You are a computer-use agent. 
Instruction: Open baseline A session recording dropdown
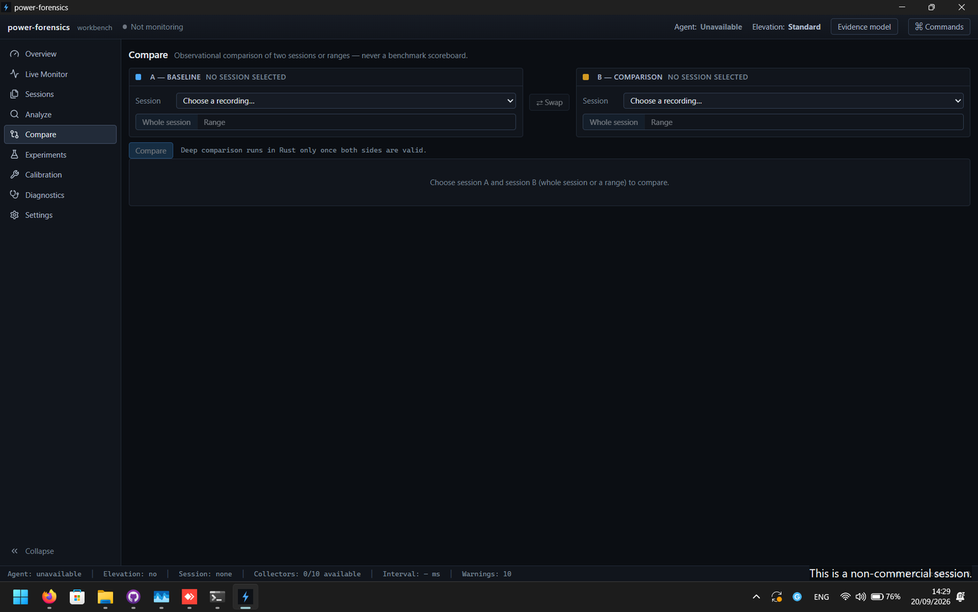346,101
